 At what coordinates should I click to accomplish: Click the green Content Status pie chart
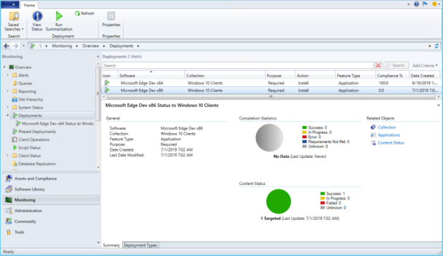click(278, 202)
